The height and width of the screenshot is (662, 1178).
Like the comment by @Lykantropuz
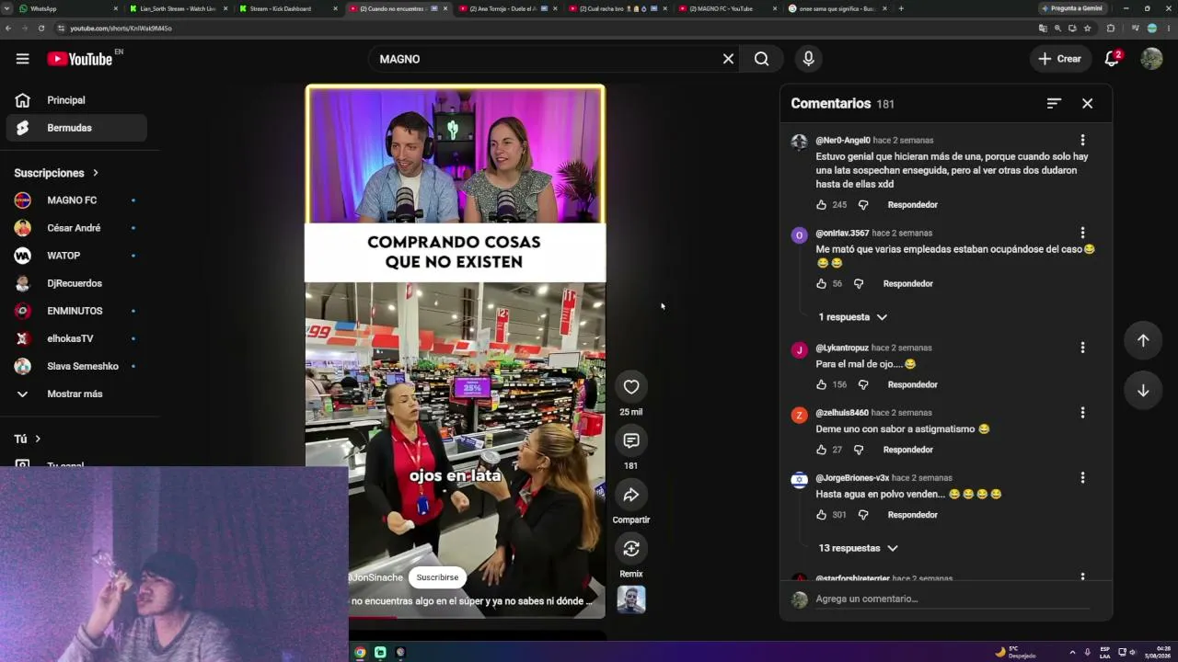pyautogui.click(x=822, y=385)
